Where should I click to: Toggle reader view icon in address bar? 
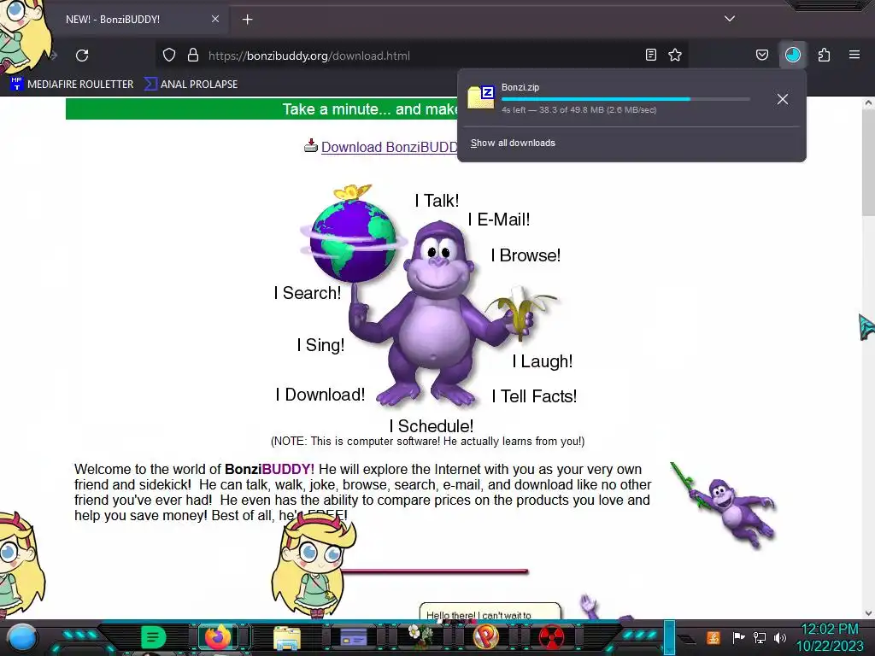(x=650, y=55)
